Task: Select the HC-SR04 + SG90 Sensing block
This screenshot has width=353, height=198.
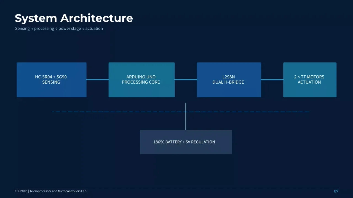Action: tap(52, 80)
